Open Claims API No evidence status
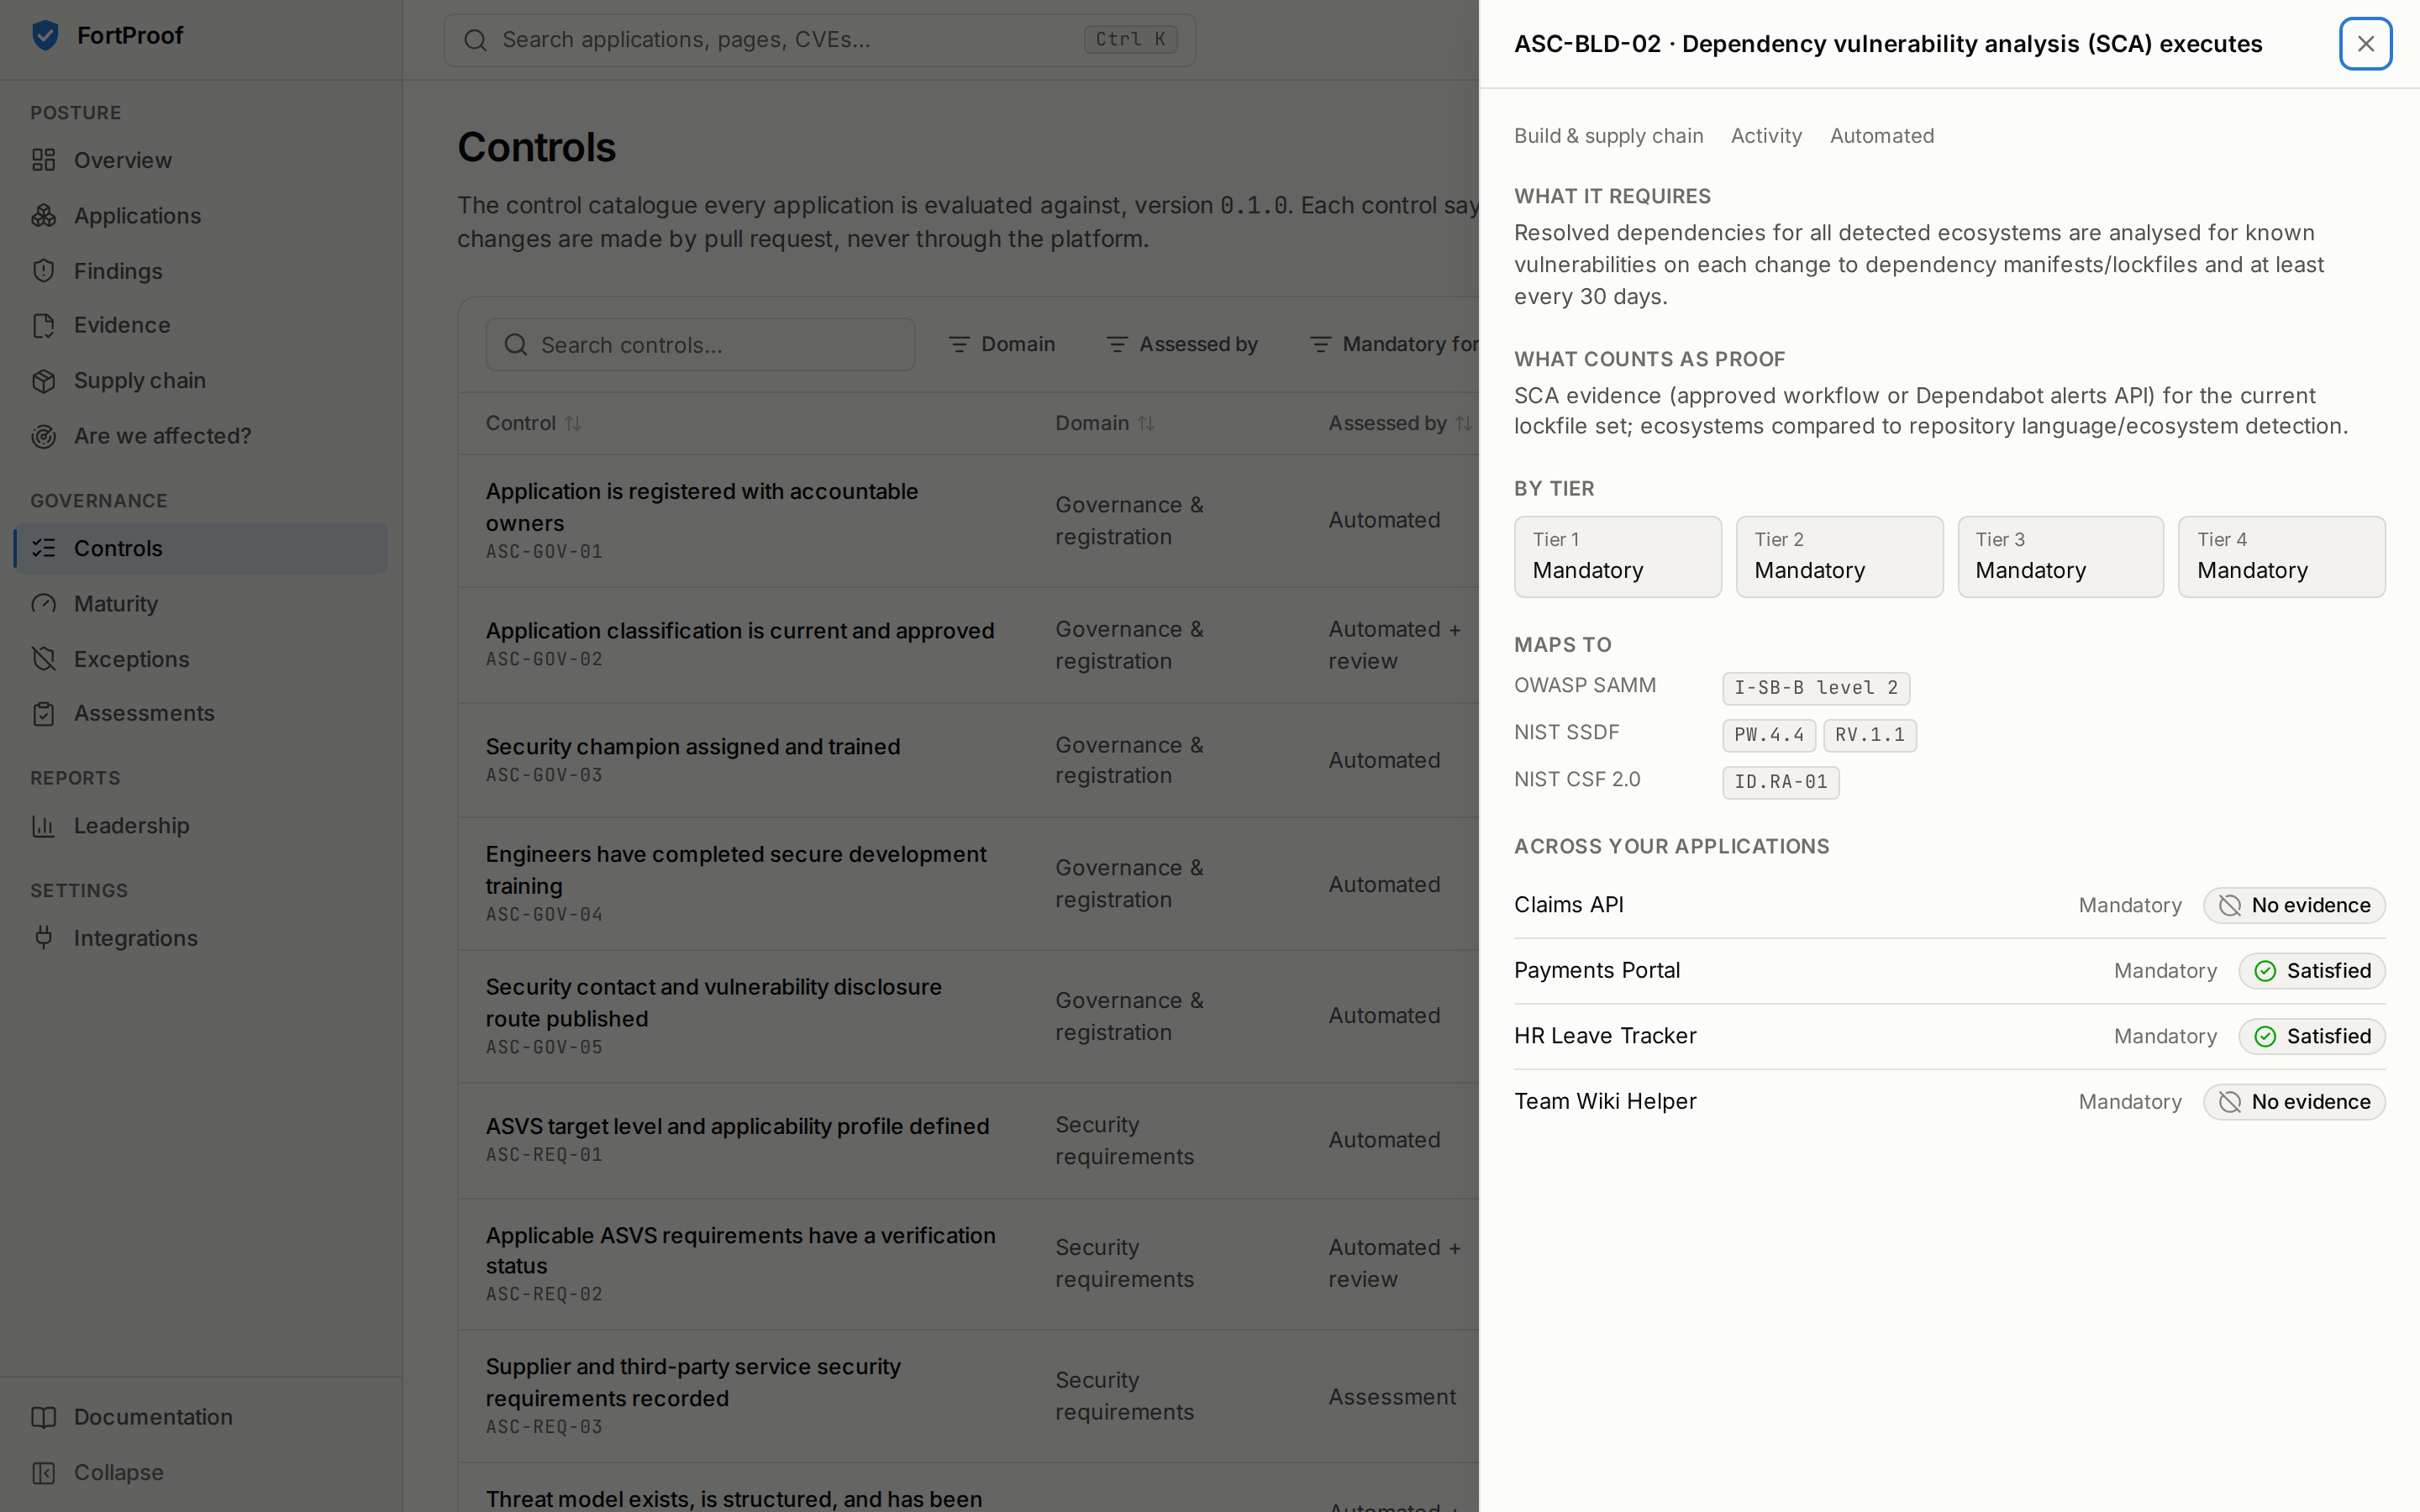 pos(2294,905)
